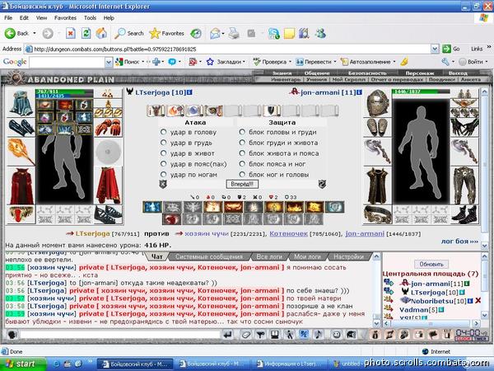Click in the chat message input field
Viewport: 494px width, 371px height.
[119, 335]
